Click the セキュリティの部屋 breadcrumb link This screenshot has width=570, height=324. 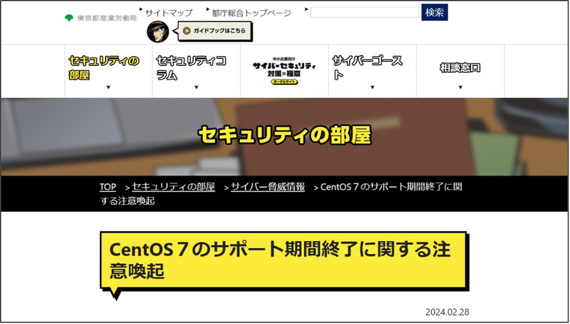(x=174, y=187)
